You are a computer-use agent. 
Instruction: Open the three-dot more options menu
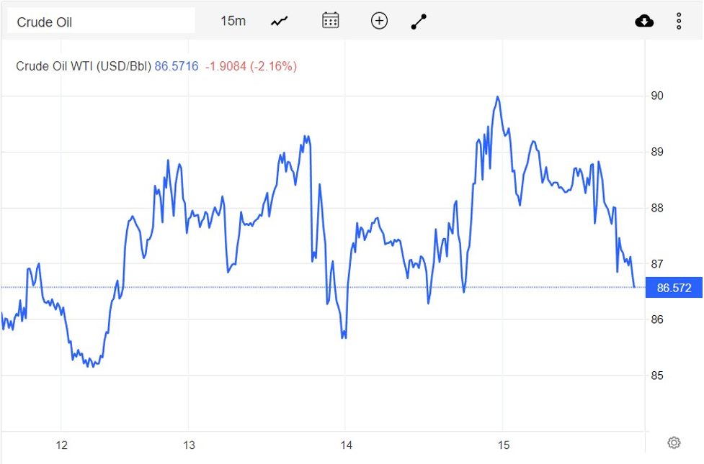click(679, 22)
